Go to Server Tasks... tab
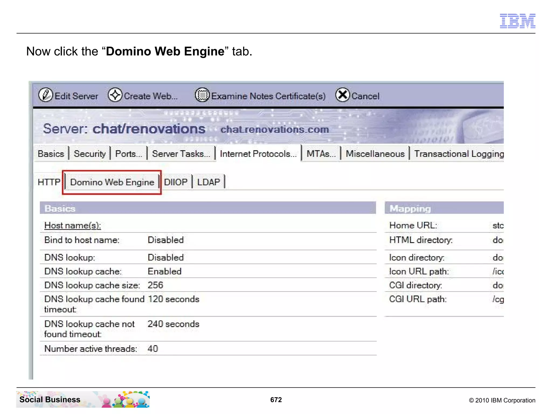 tap(181, 154)
